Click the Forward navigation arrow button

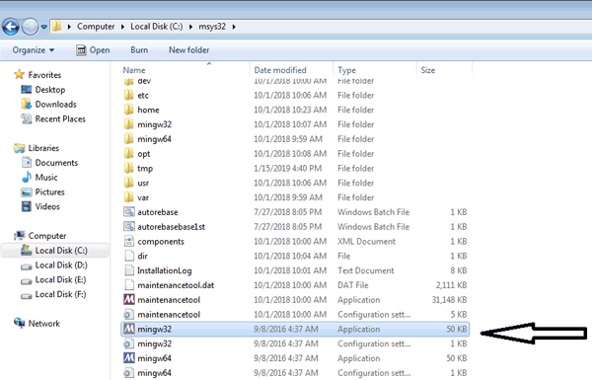(31, 27)
